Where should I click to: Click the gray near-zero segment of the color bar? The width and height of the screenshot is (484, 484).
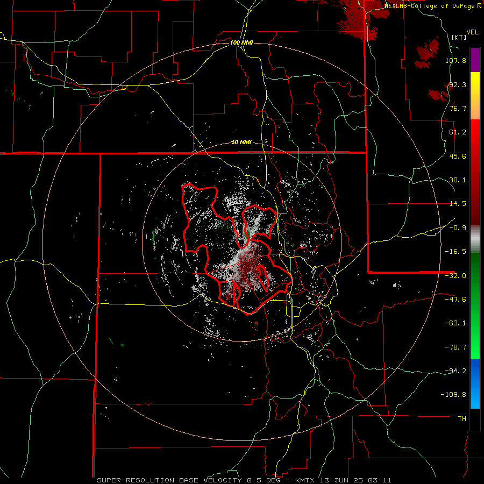pyautogui.click(x=475, y=239)
